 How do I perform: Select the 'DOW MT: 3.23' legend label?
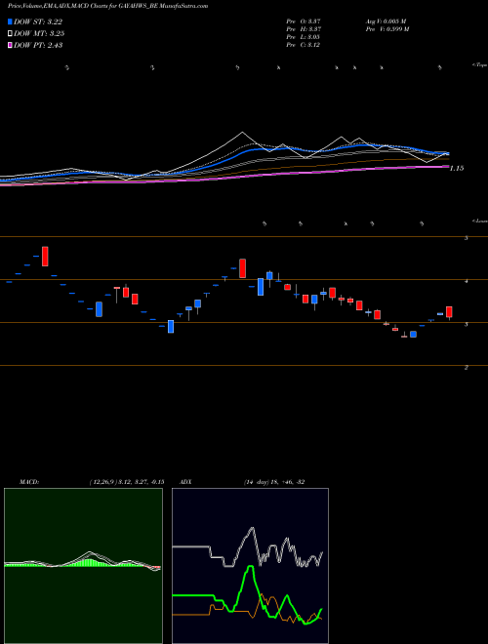pyautogui.click(x=39, y=34)
